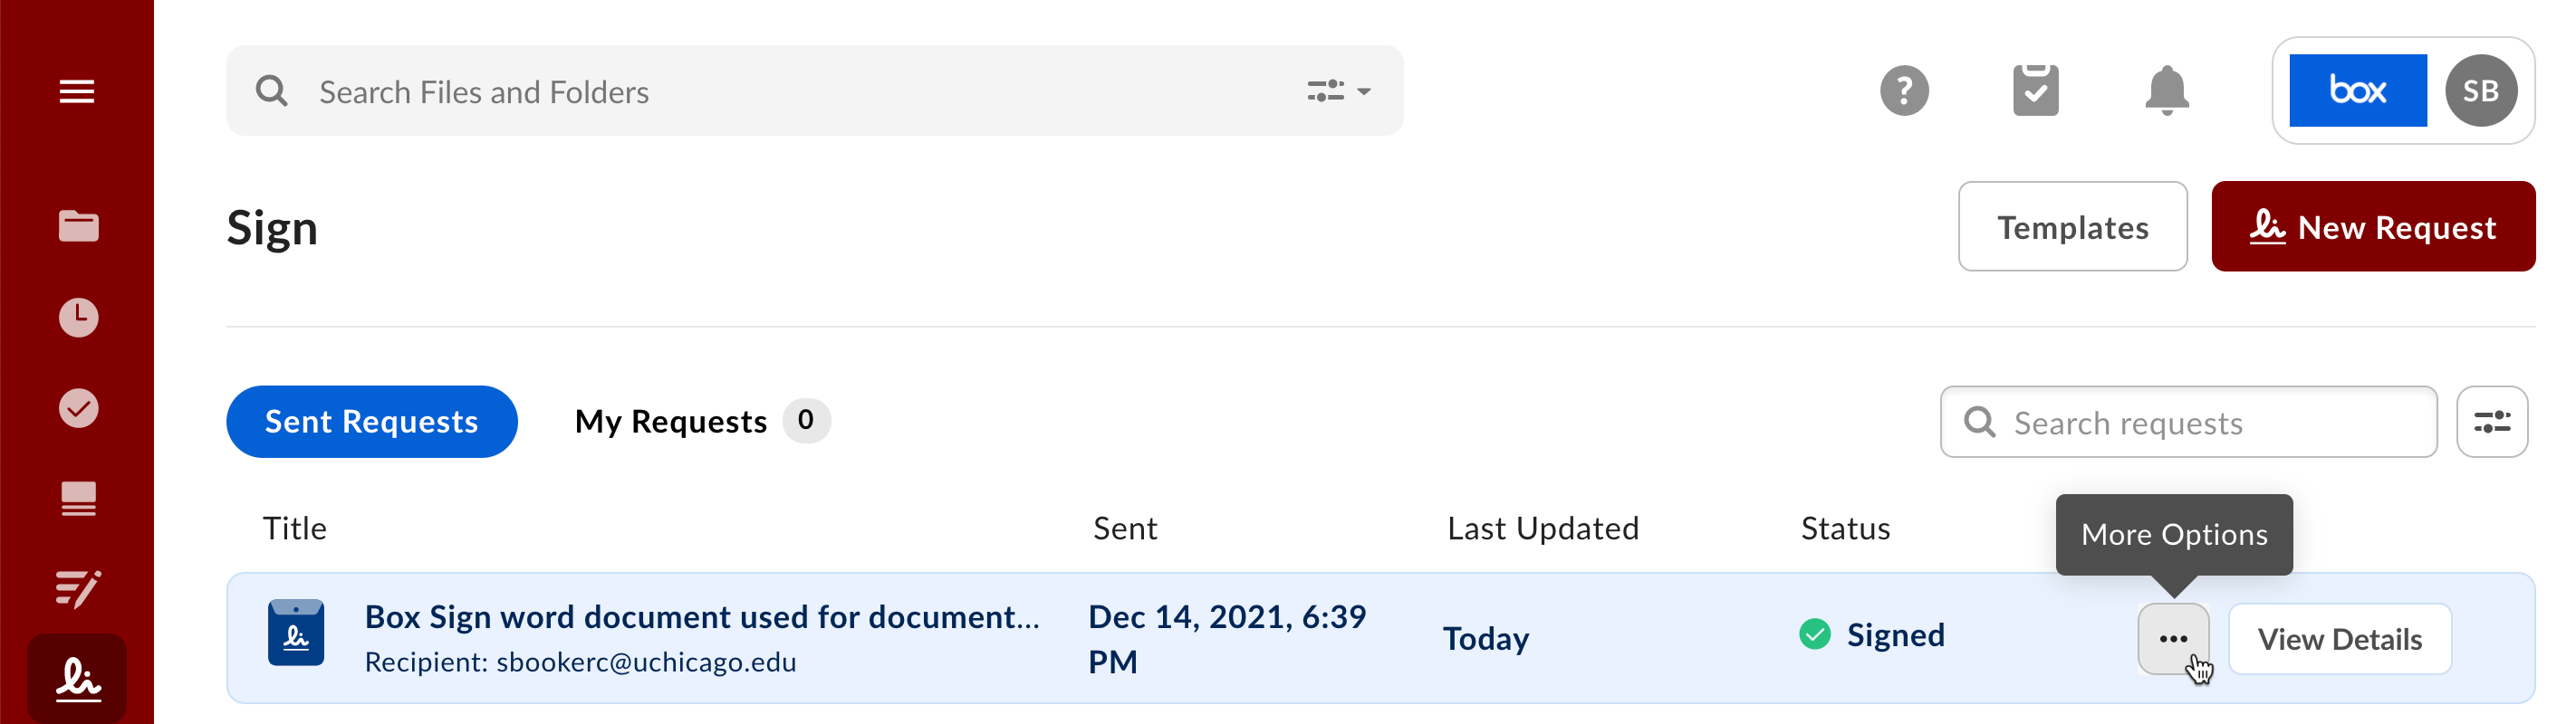Open Notes via the stacked pages icon
This screenshot has width=2576, height=724.
click(77, 499)
